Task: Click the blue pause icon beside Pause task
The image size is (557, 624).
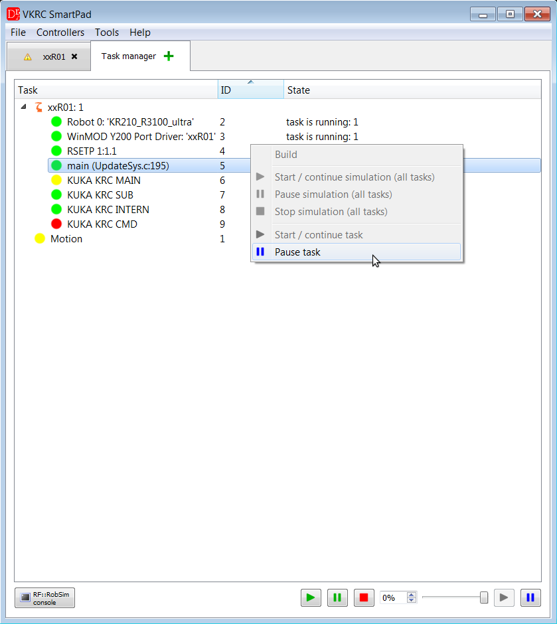Action: click(260, 252)
